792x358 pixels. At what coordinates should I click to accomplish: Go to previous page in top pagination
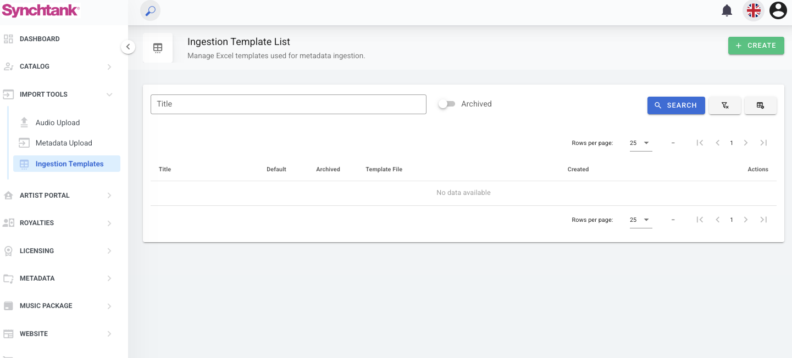pos(718,143)
